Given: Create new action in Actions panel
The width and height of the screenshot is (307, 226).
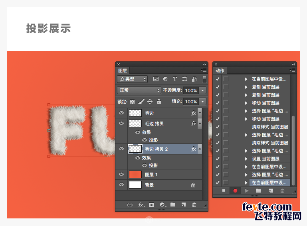Looking at the screenshot, I should (271, 191).
